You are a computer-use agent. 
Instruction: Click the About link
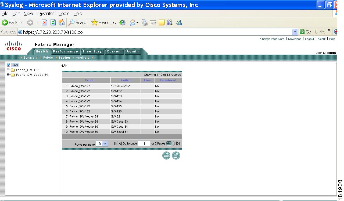(x=322, y=39)
